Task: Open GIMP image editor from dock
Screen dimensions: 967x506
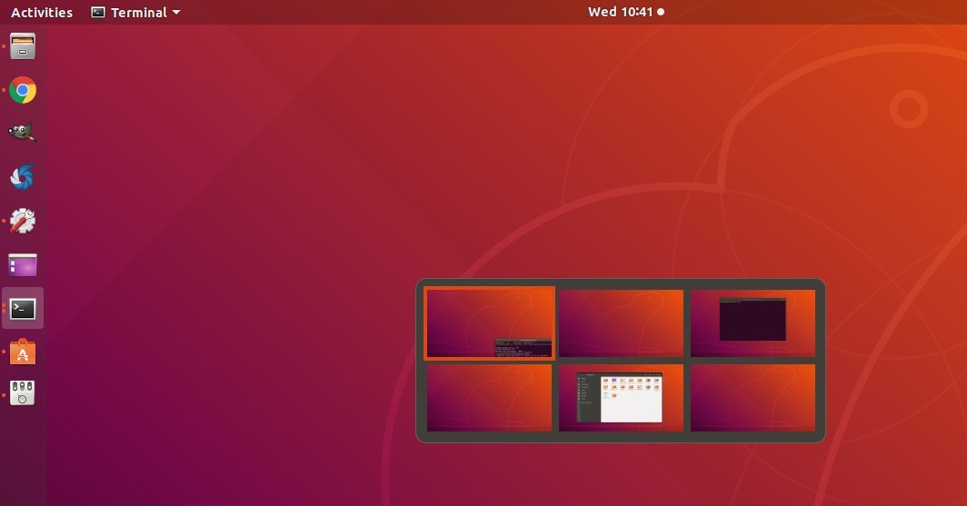Action: (23, 133)
